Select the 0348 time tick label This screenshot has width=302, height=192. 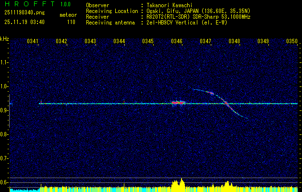tap(234, 41)
